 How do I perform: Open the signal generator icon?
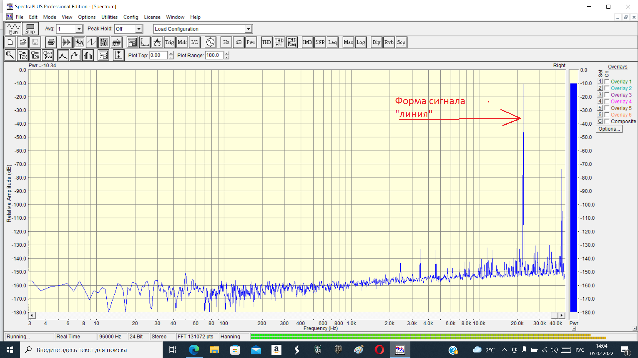pyautogui.click(x=210, y=42)
